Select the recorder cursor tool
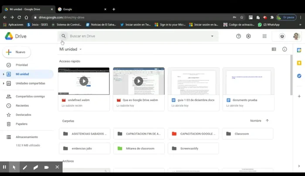This screenshot has height=176, width=305. point(14,167)
